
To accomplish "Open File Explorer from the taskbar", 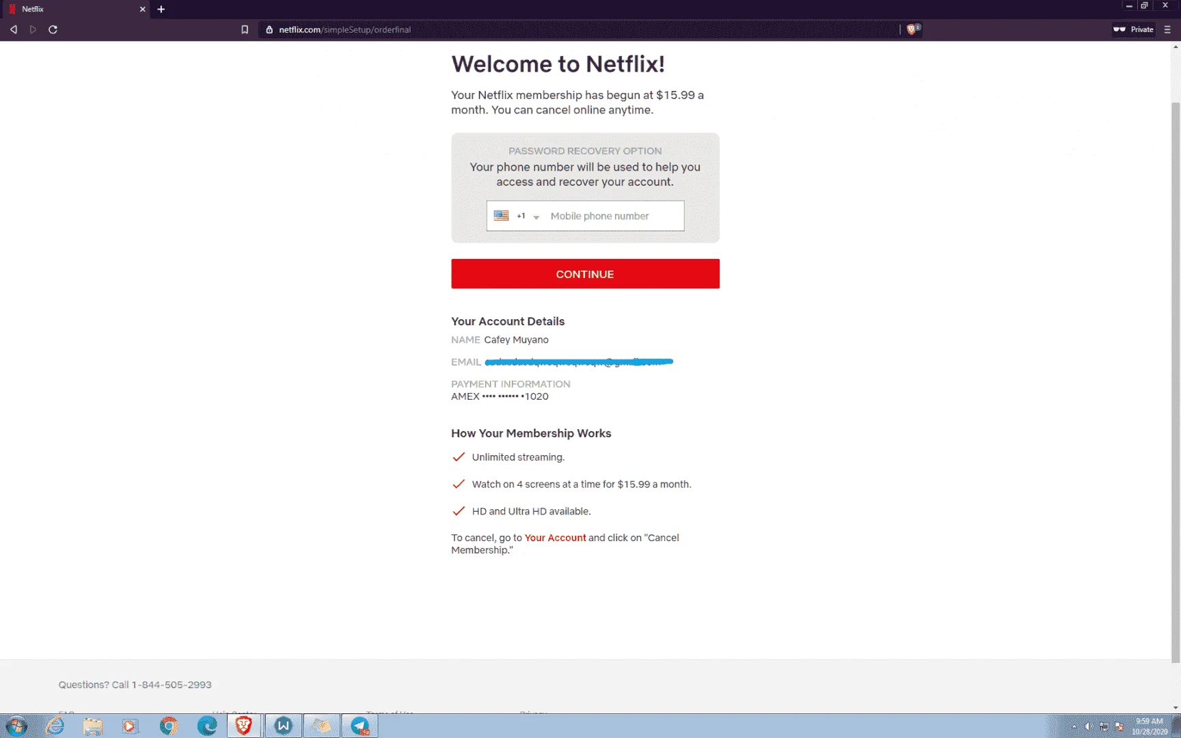I will 93,726.
